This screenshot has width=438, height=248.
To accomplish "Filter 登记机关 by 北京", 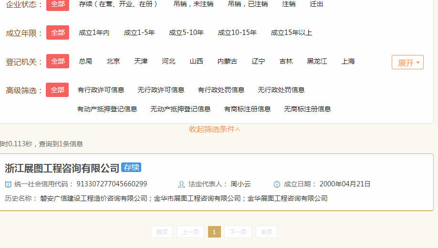I will coord(113,61).
